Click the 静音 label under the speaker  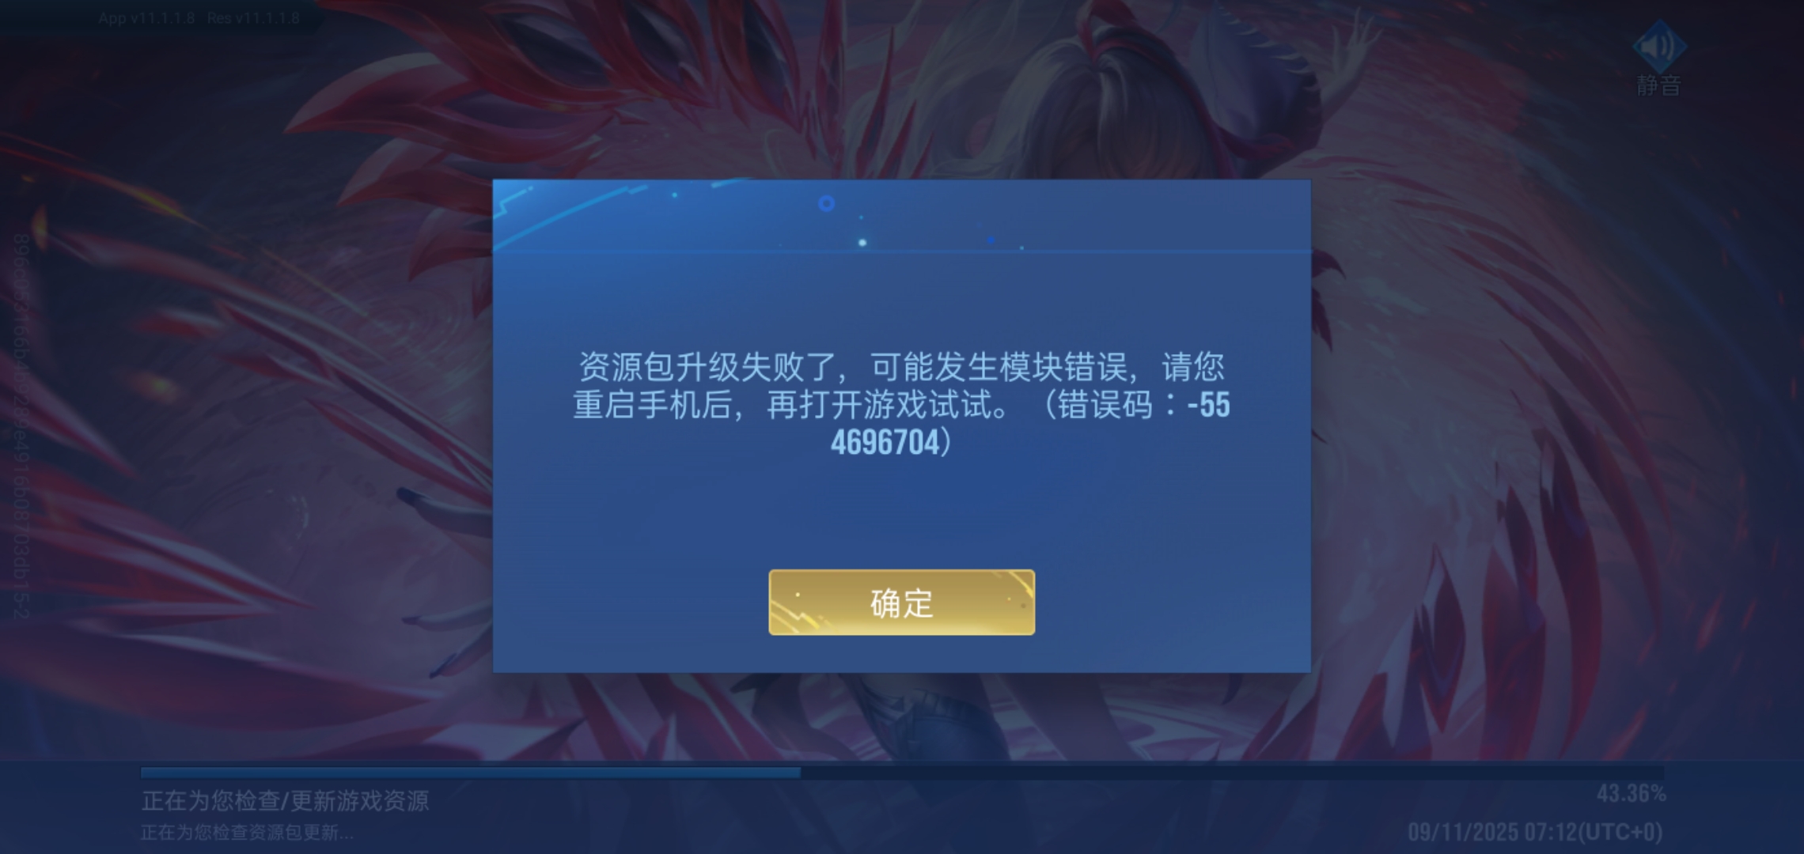pyautogui.click(x=1658, y=85)
